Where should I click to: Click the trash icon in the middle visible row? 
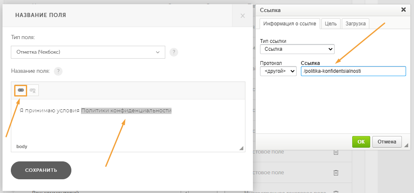(336, 172)
